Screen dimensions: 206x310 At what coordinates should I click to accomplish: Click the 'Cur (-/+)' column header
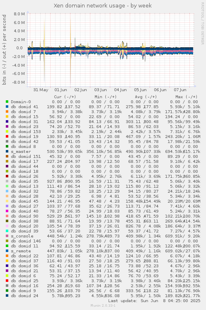point(65,97)
